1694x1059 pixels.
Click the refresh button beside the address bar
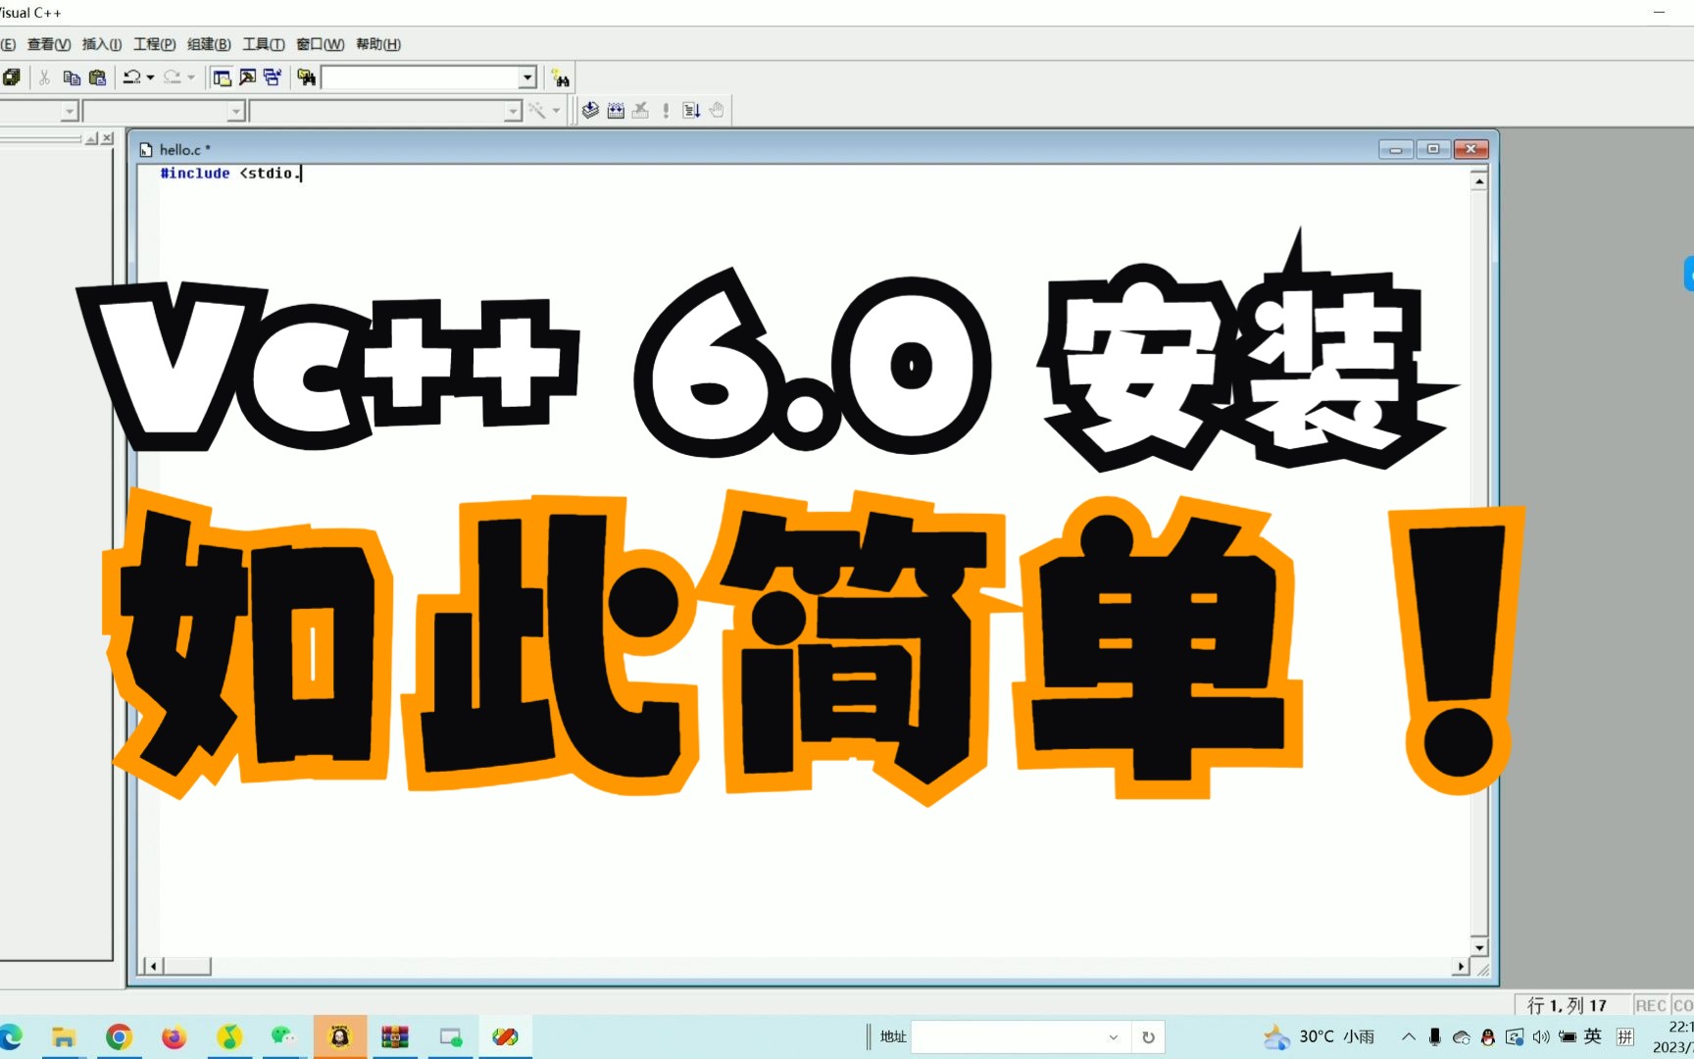[x=1147, y=1036]
